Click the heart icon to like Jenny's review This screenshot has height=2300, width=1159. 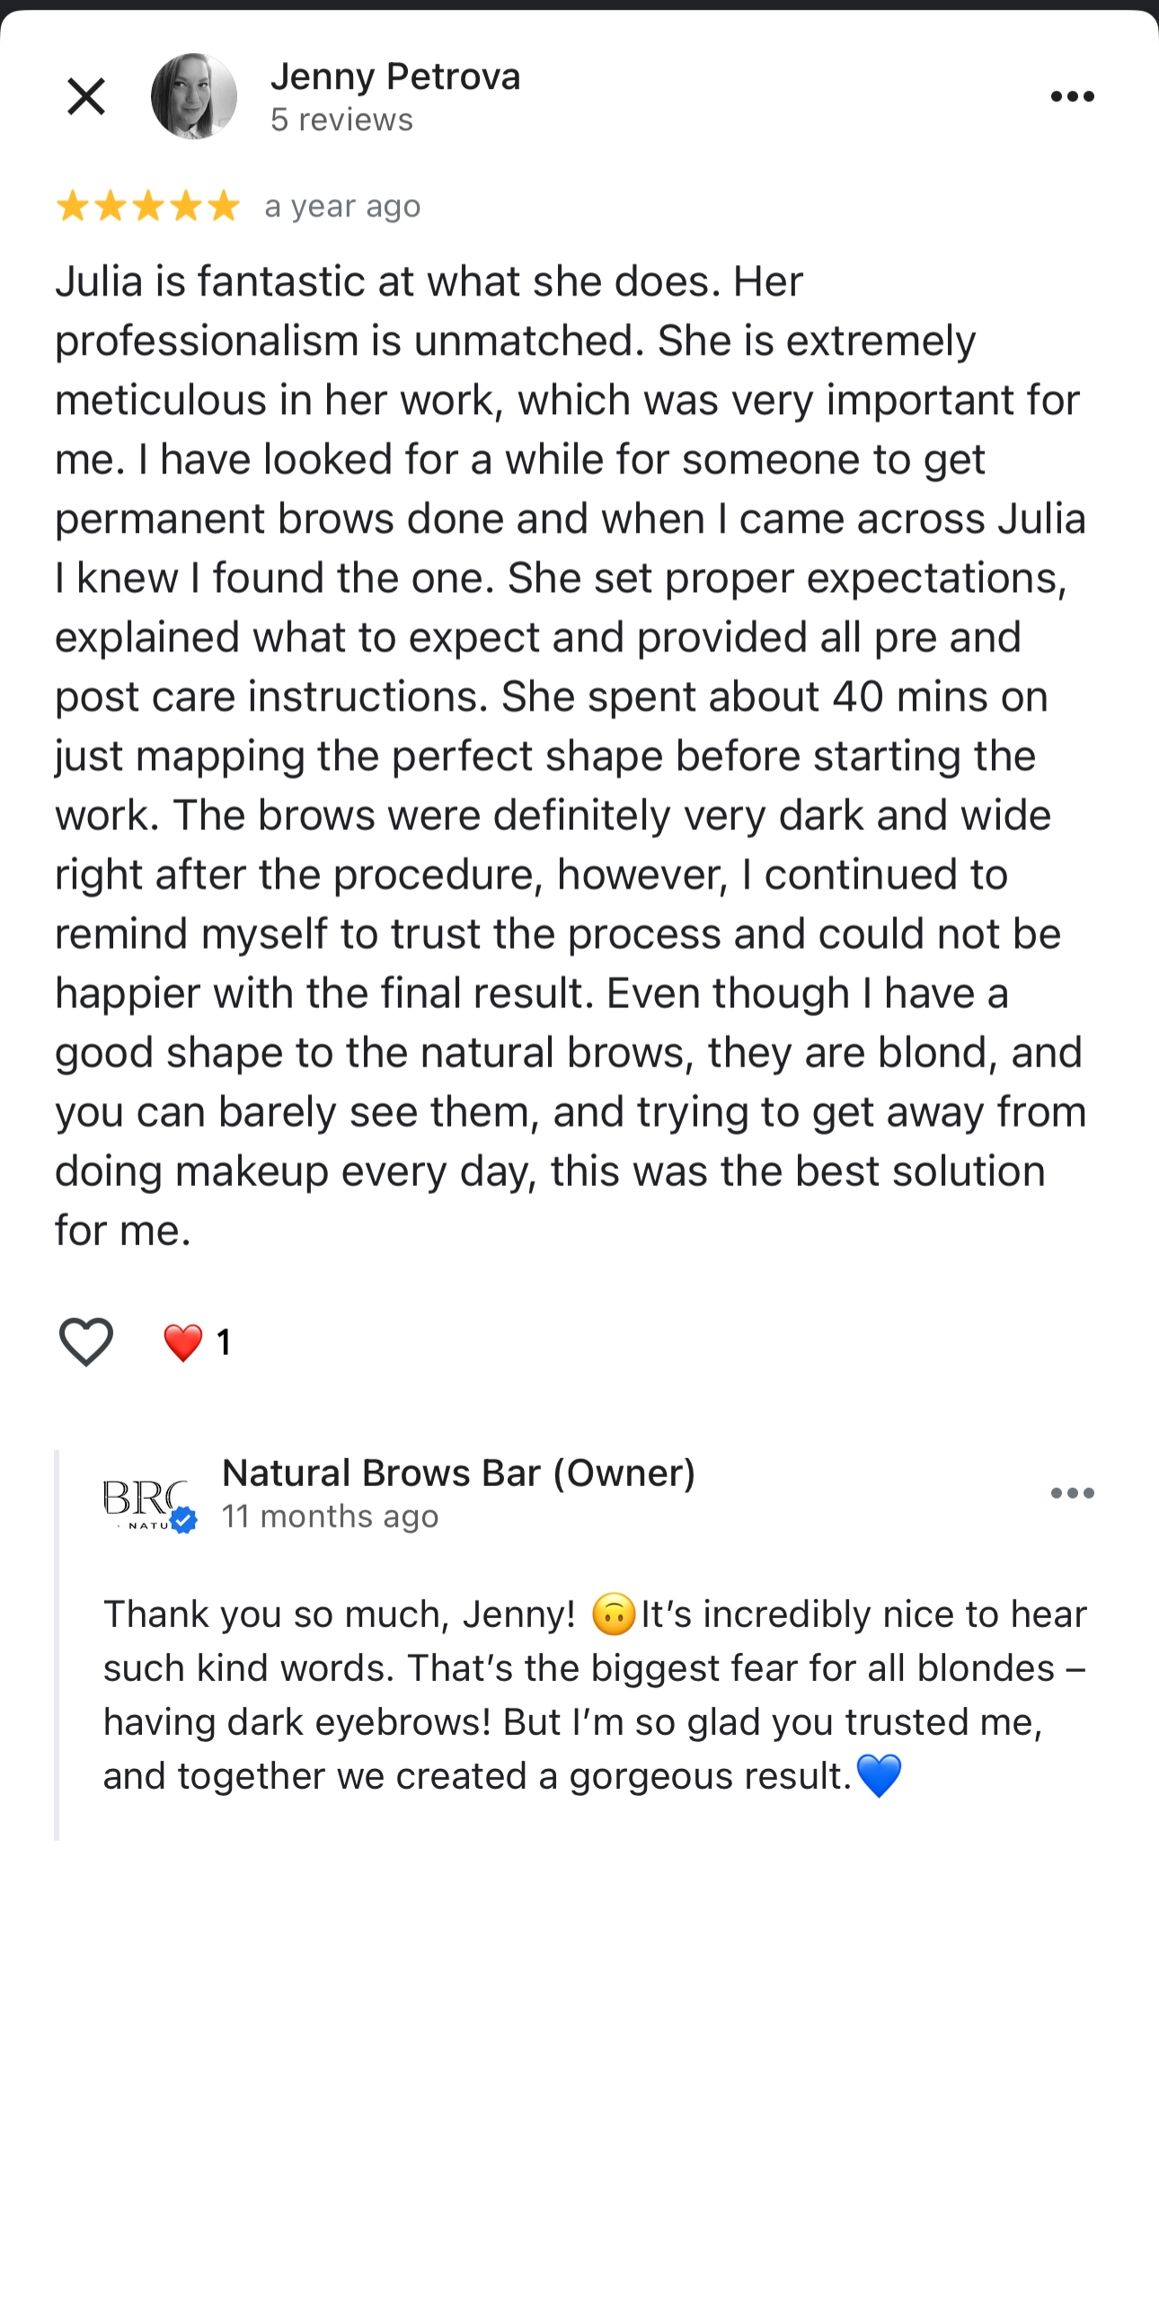[x=85, y=1342]
